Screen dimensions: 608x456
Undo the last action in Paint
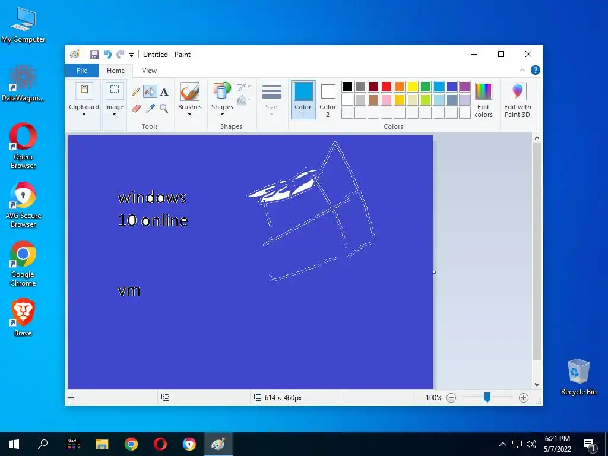[107, 54]
